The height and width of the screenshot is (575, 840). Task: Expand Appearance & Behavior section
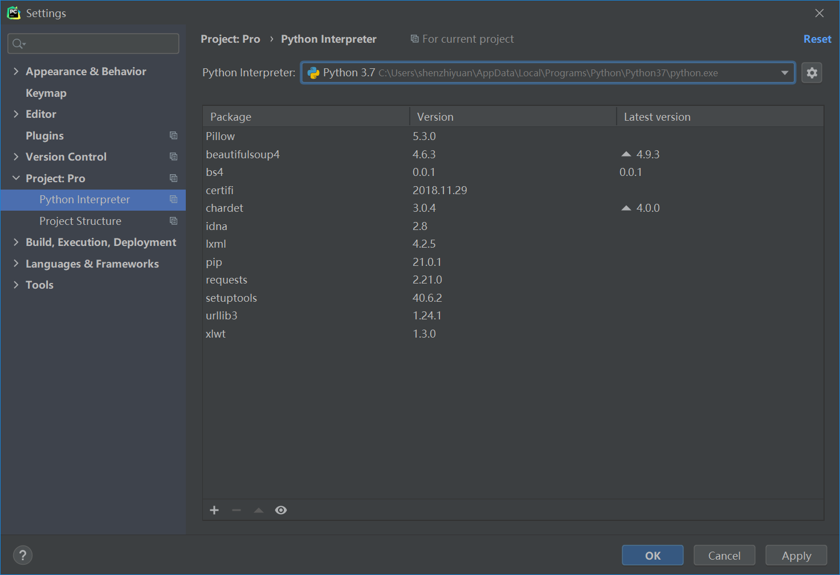click(x=16, y=71)
